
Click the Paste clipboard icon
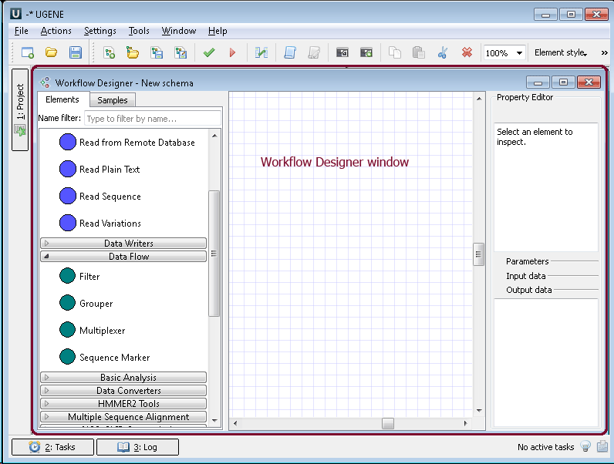(419, 52)
